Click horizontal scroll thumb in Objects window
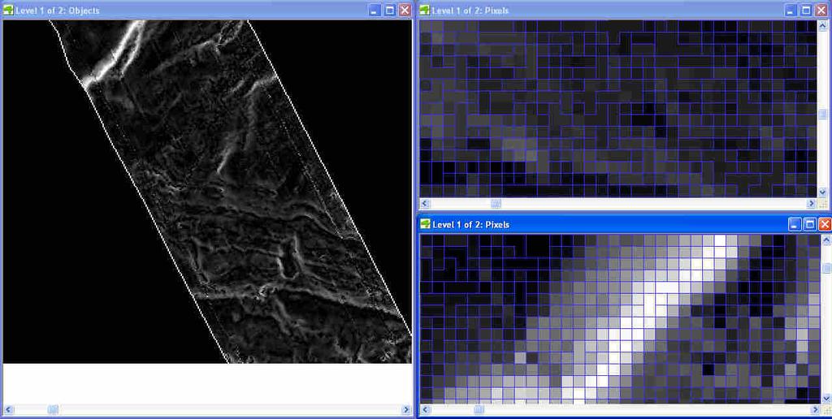 (53, 409)
